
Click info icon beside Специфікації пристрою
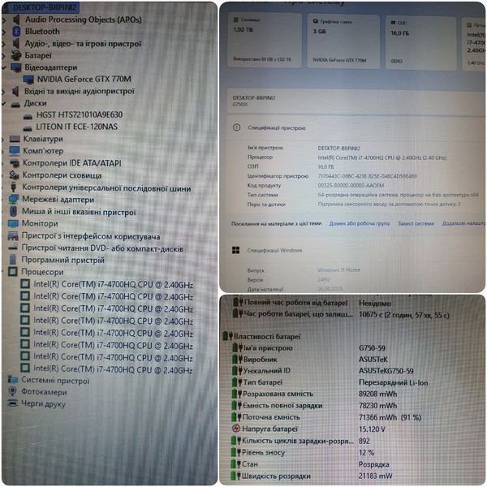tap(237, 127)
